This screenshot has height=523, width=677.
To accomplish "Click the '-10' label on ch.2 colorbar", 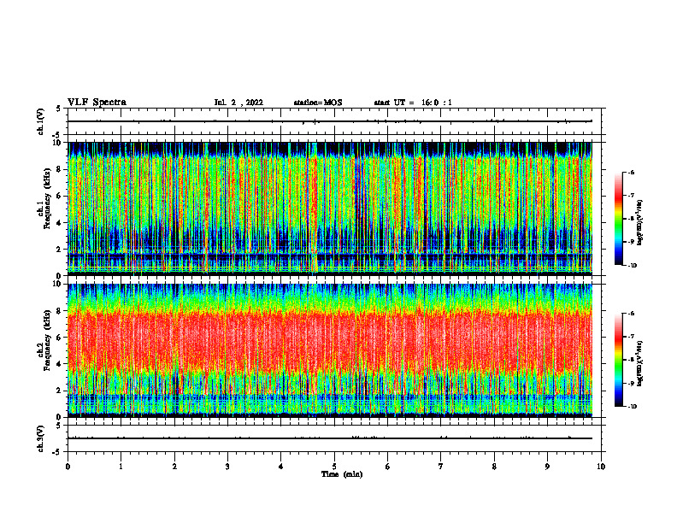I will point(632,407).
